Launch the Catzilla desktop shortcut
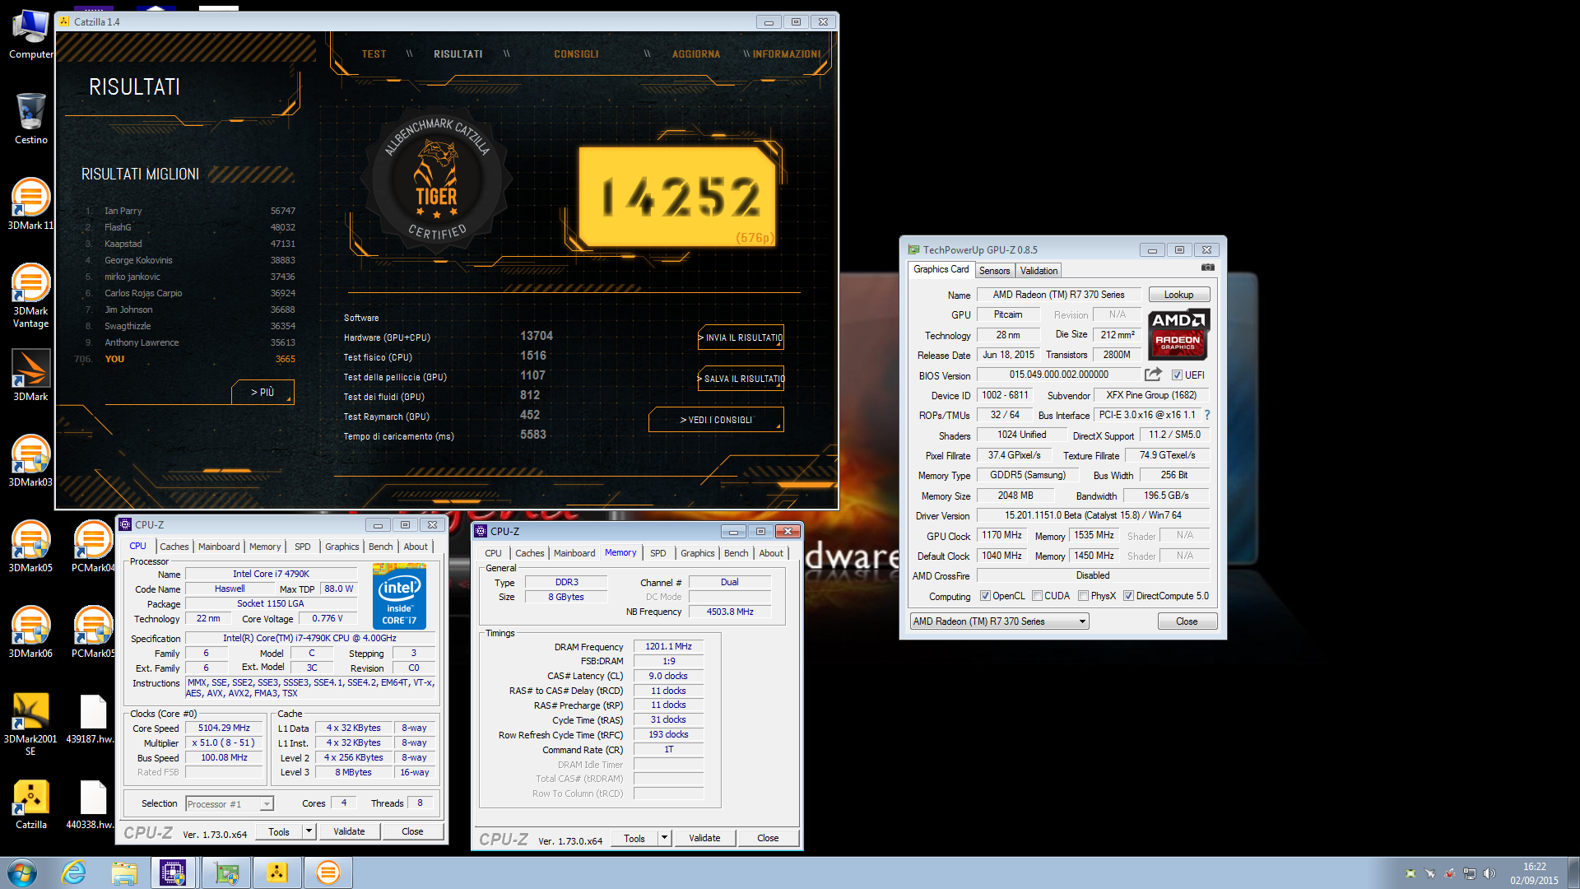The image size is (1580, 889). click(30, 803)
